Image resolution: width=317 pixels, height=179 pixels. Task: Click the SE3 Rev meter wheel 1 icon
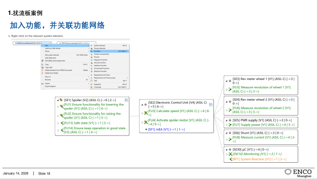coord(230,81)
